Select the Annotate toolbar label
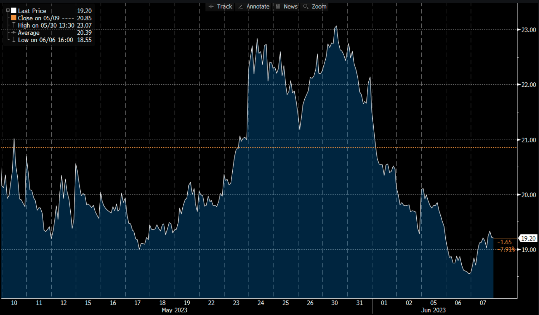This screenshot has width=539, height=315. click(x=258, y=6)
